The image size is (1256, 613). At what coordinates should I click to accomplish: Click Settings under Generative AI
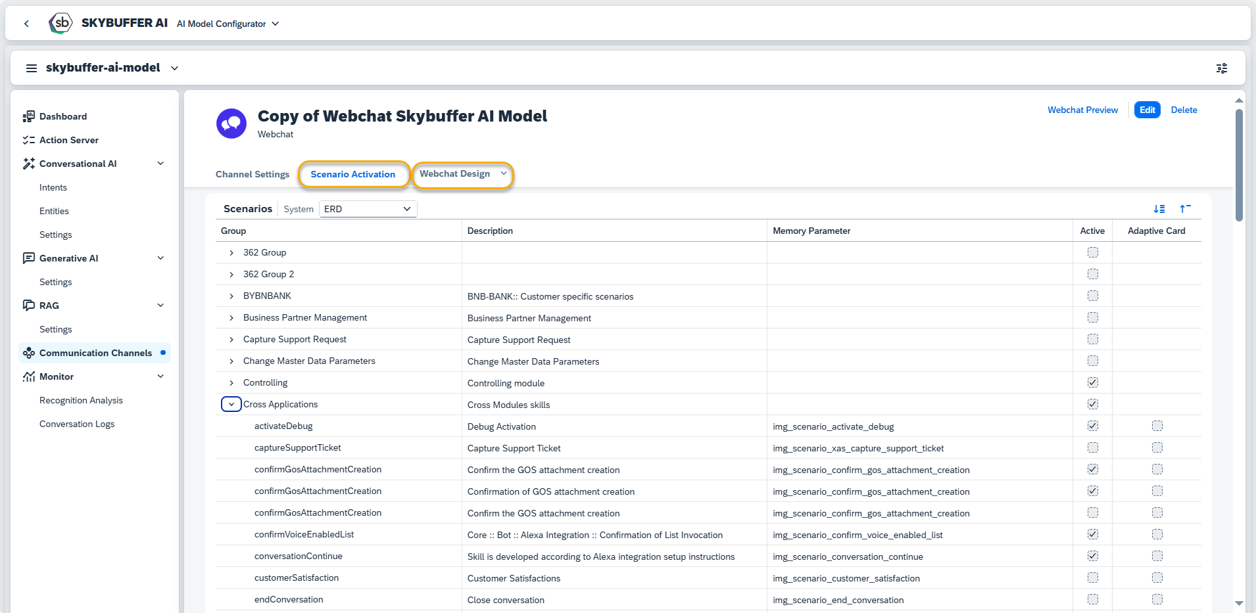click(56, 282)
